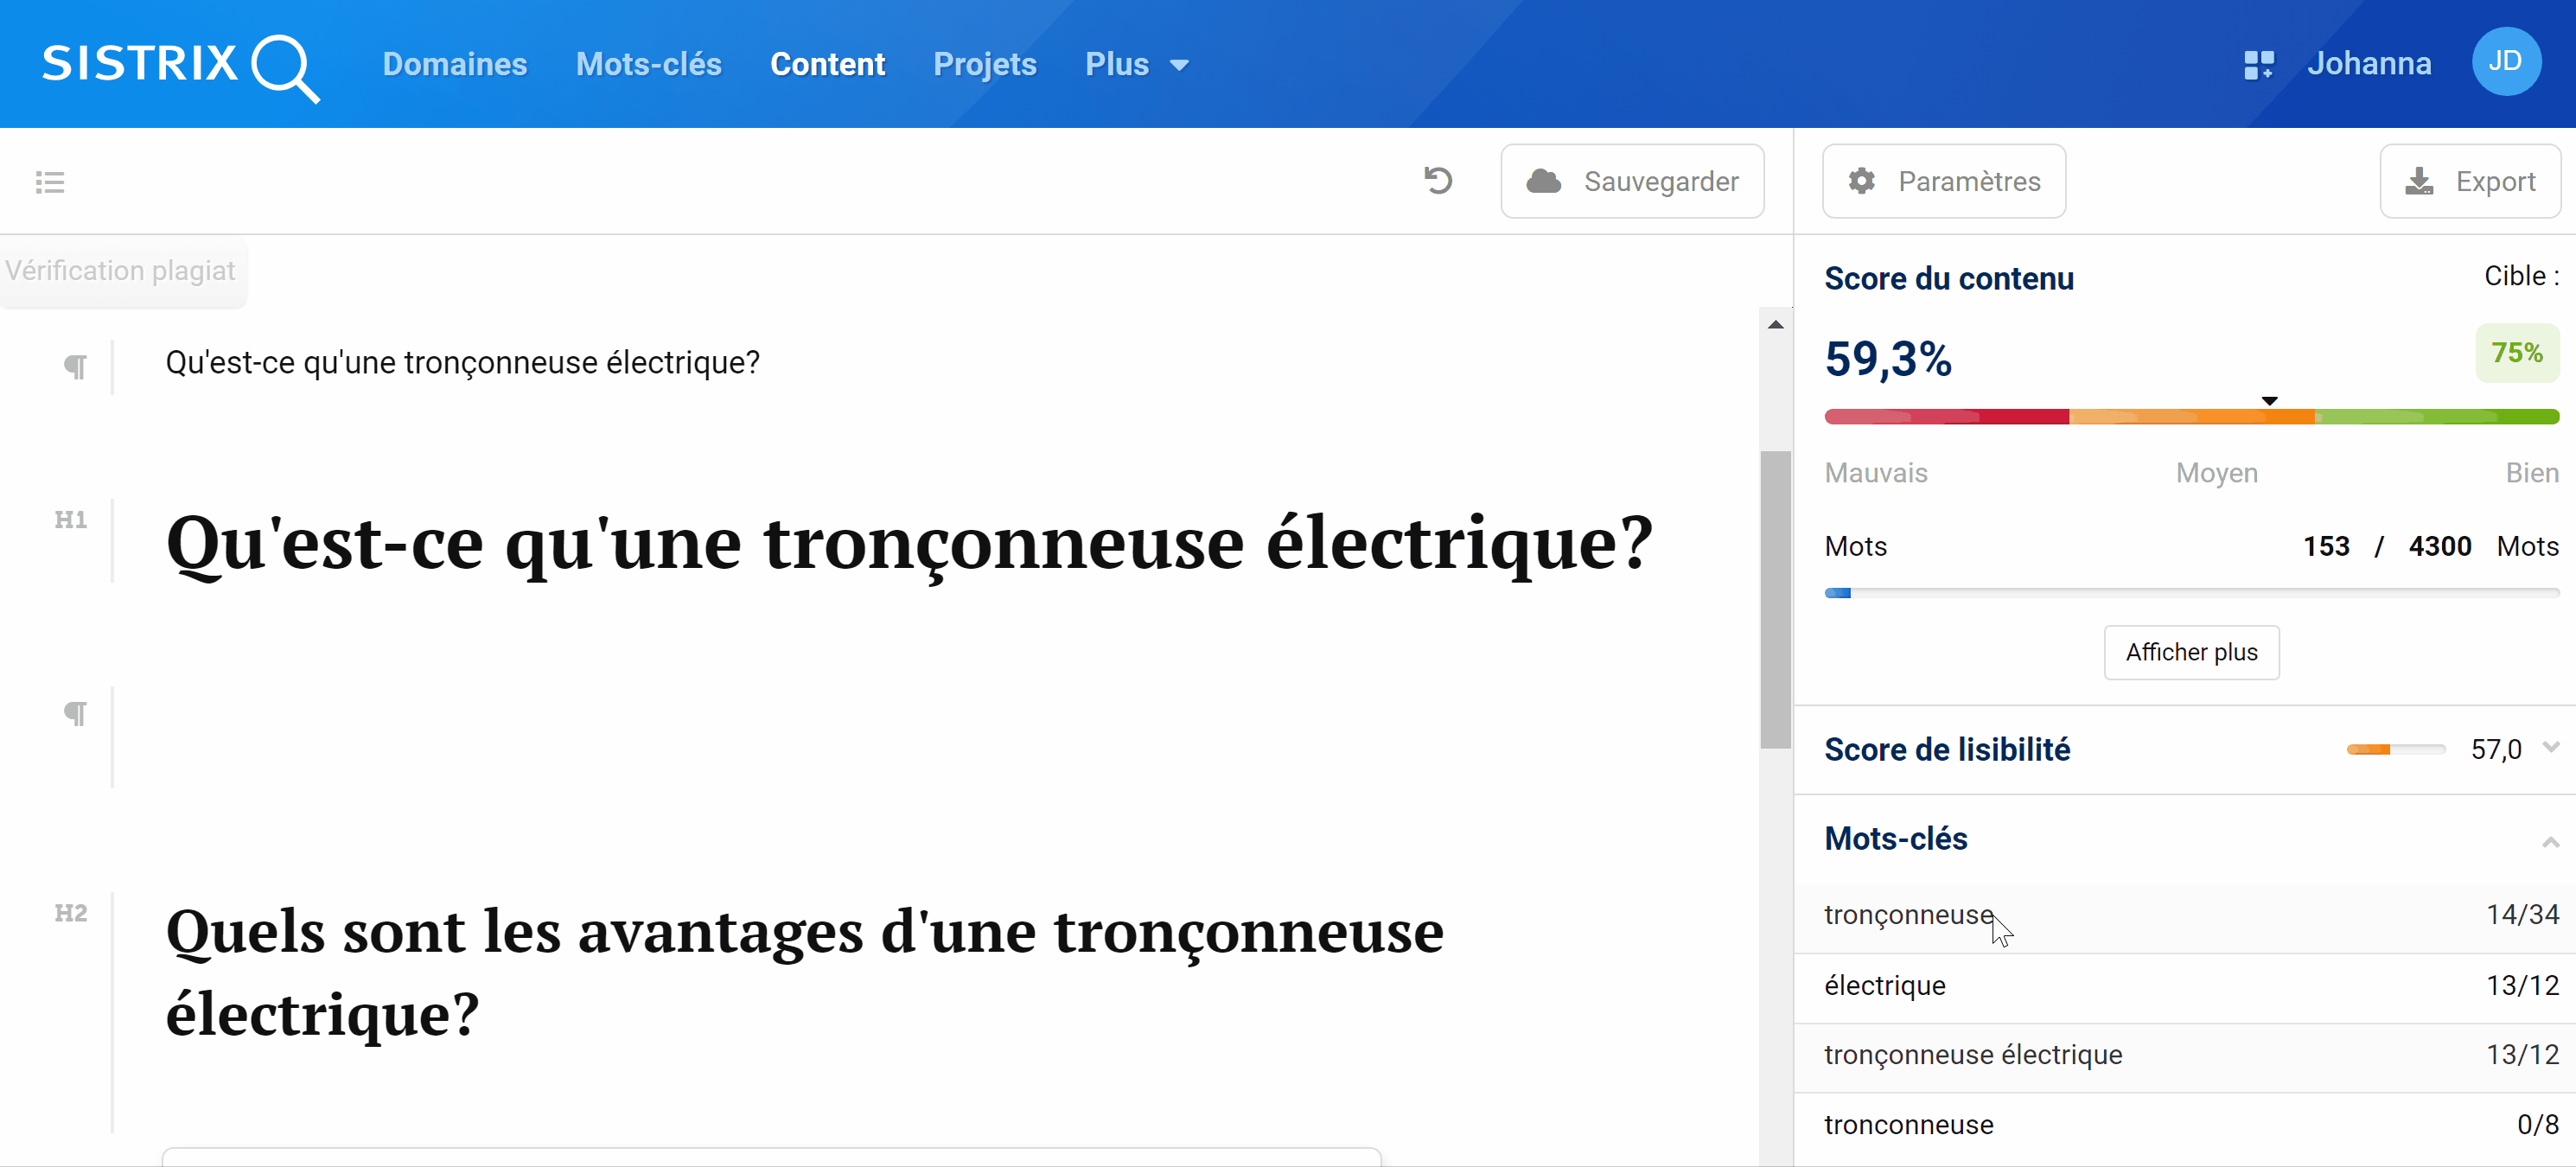The image size is (2576, 1167).
Task: Open the table of contents list icon
Action: coord(50,182)
